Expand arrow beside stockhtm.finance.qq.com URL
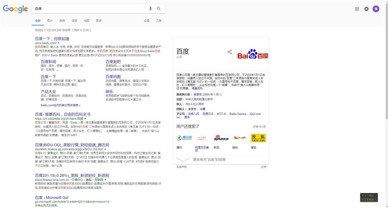This screenshot has width=388, height=208. [x=105, y=149]
